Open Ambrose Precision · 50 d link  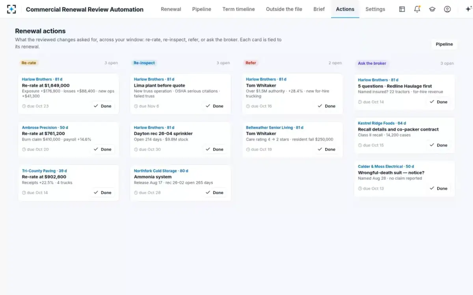tap(45, 127)
